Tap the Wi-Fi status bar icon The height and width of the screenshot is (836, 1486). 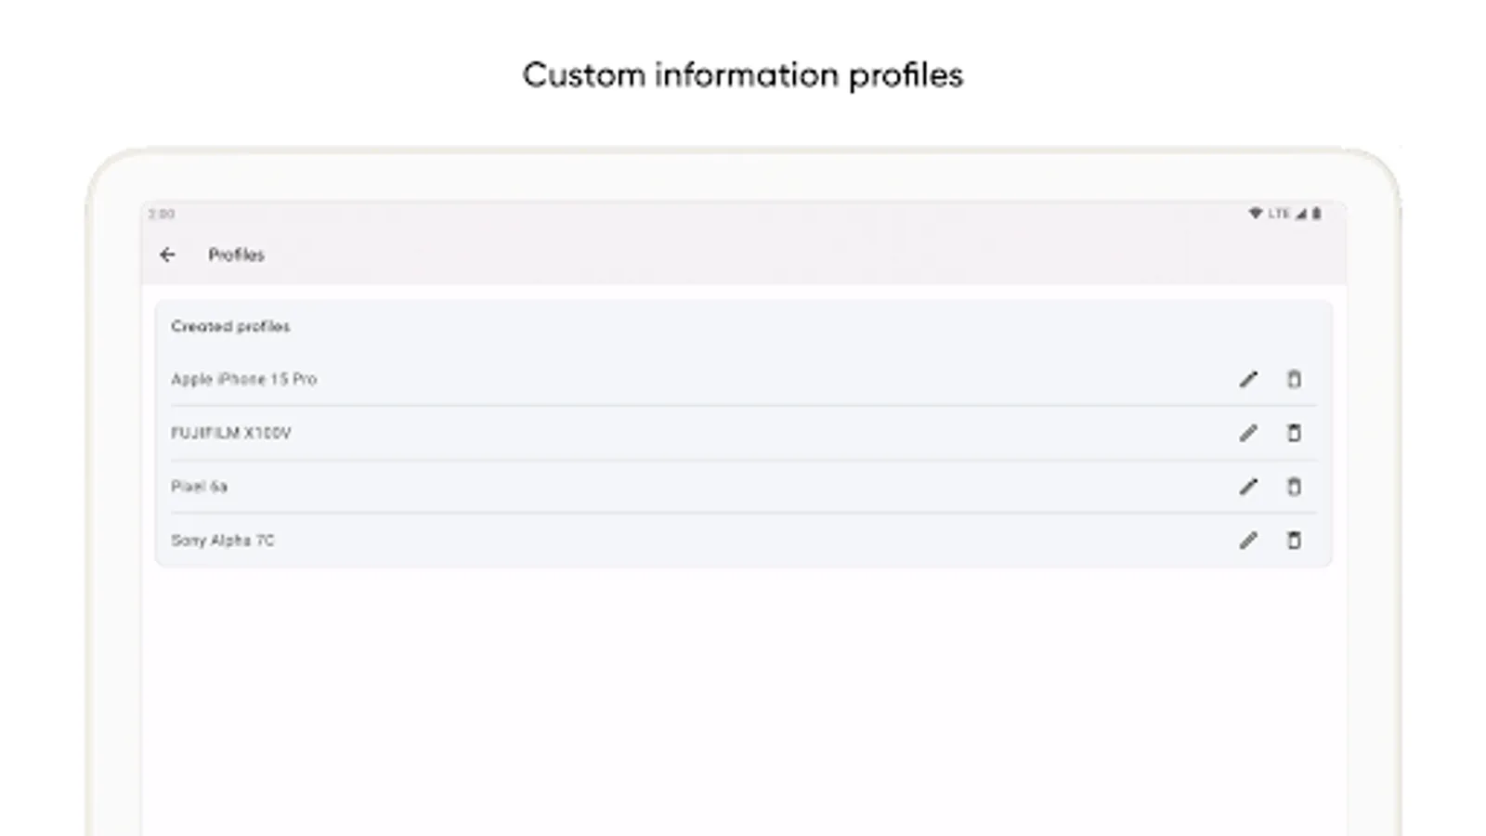[1255, 214]
